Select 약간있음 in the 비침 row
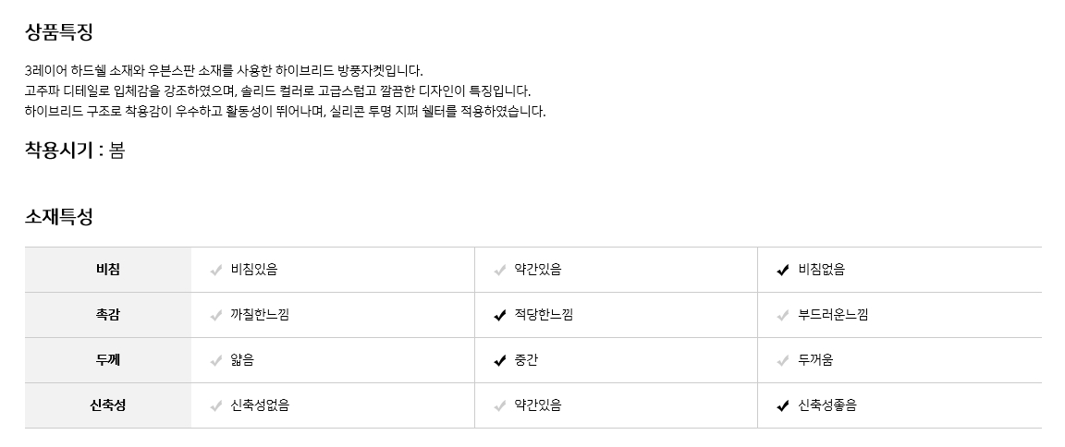This screenshot has height=447, width=1065. point(538,270)
